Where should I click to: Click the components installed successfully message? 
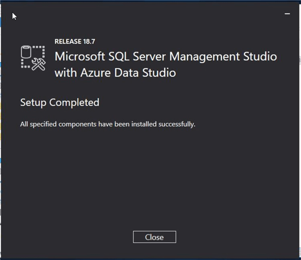click(107, 124)
